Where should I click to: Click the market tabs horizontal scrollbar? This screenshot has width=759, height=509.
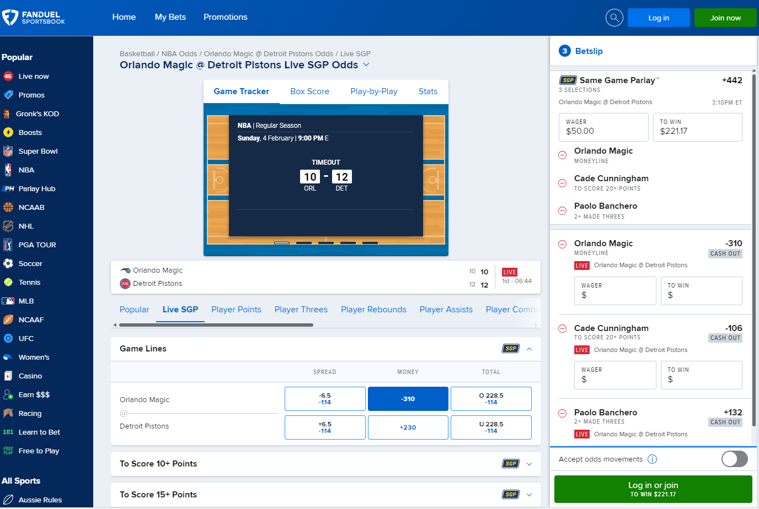(216, 325)
